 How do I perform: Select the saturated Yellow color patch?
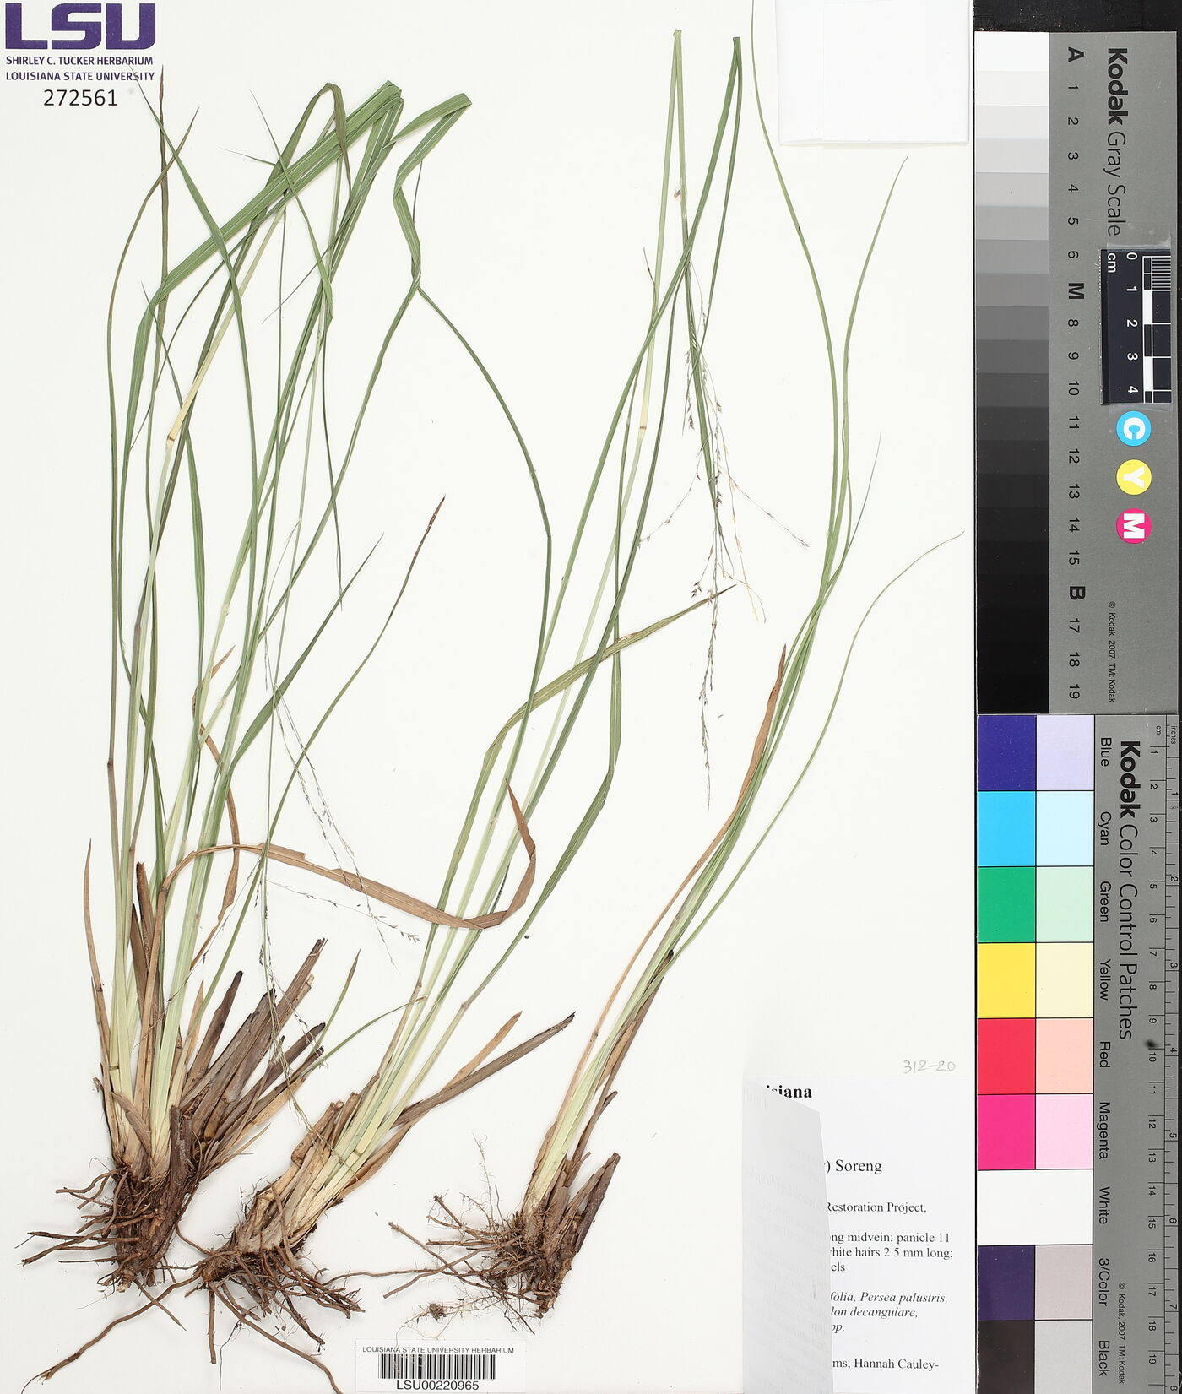tap(1006, 980)
